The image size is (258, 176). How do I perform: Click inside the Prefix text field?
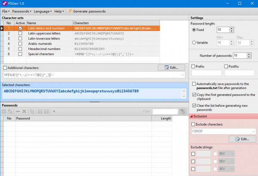206,73
